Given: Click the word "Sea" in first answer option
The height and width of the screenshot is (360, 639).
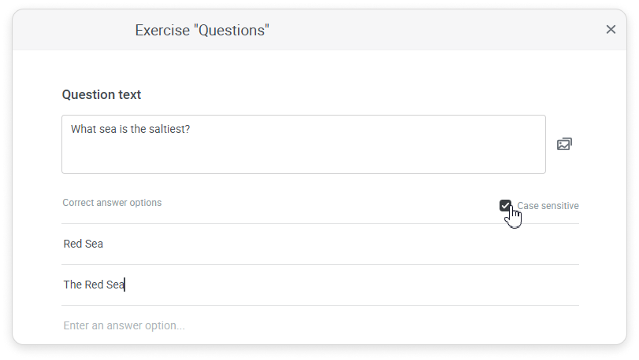Looking at the screenshot, I should [x=95, y=244].
